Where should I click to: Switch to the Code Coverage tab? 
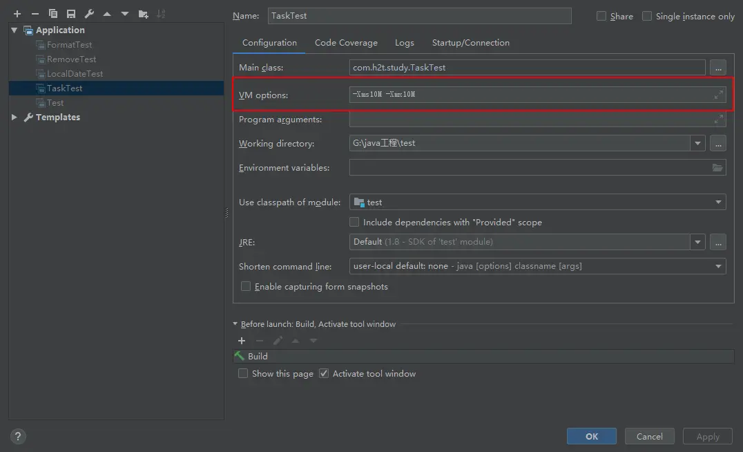(346, 43)
